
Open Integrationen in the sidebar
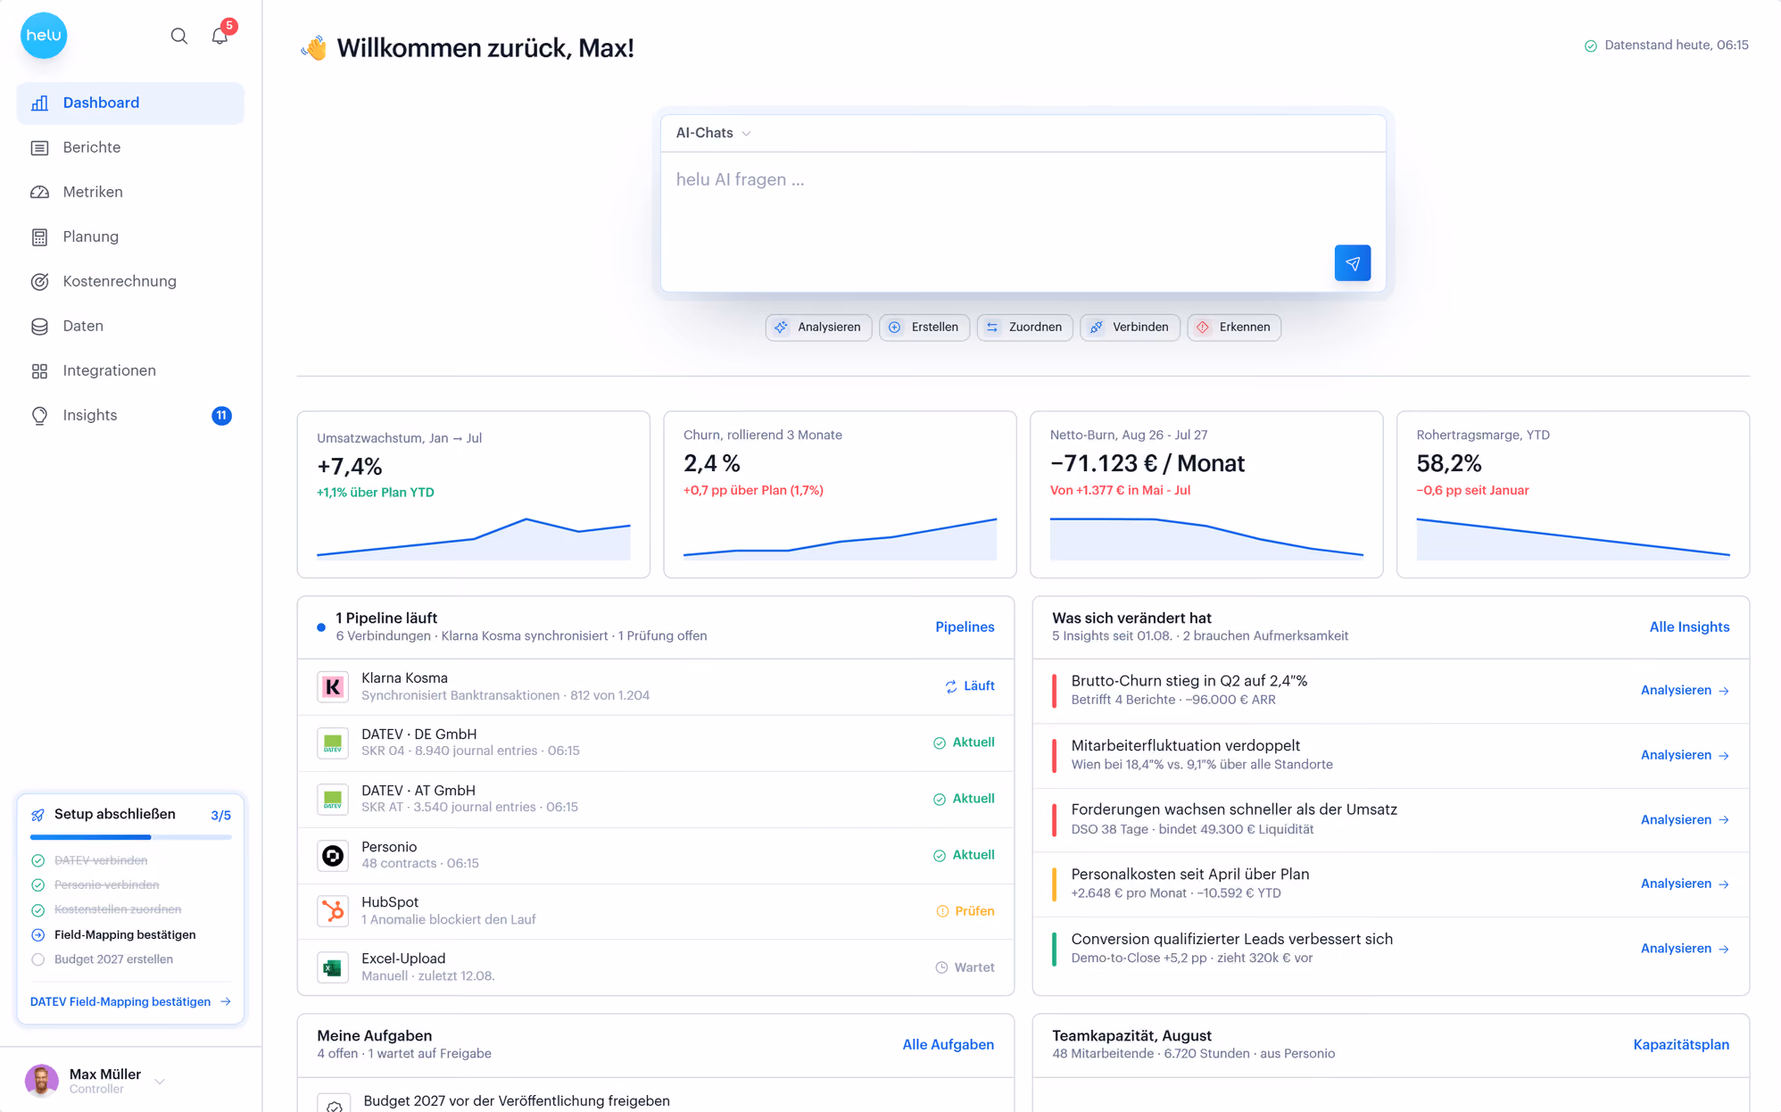[130, 370]
